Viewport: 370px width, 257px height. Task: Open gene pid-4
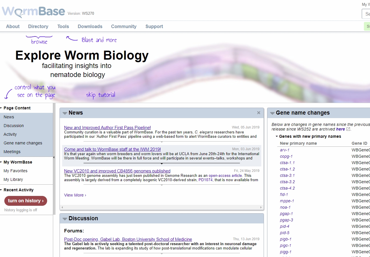(285, 226)
